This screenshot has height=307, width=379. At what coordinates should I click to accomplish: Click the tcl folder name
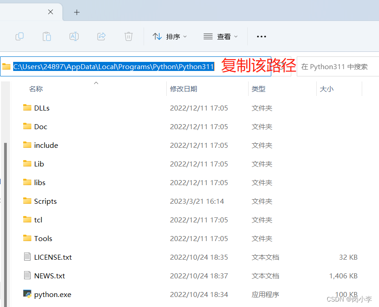coord(38,220)
